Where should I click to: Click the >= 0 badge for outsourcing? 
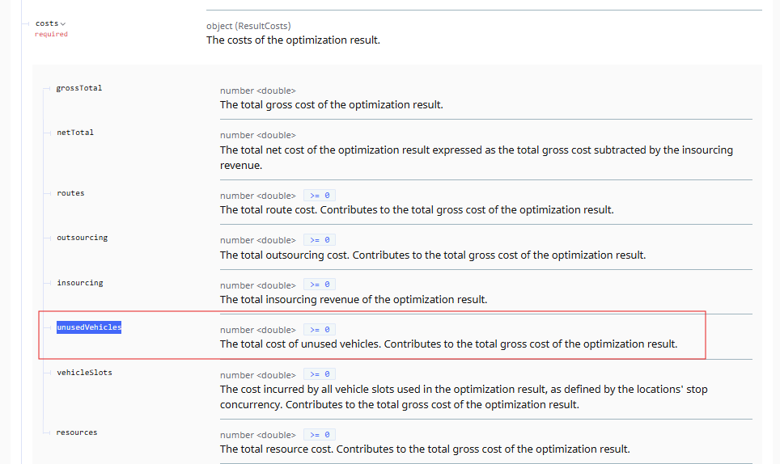[x=319, y=240]
